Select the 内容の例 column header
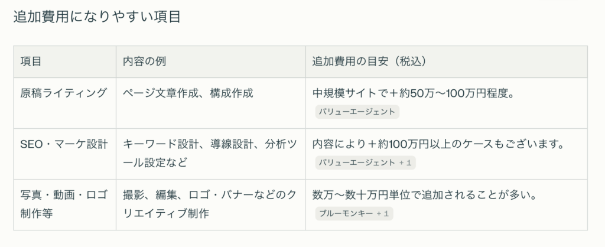Screen dimensions: 605x247 tap(141, 61)
